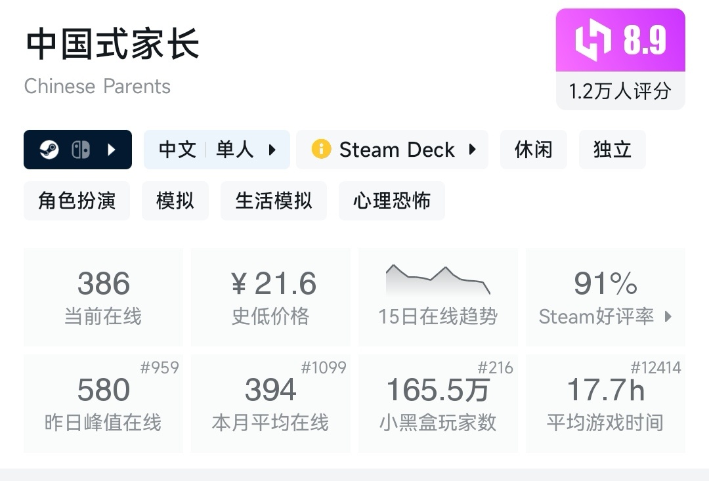Select the 角色扮演 genre tag

point(76,201)
